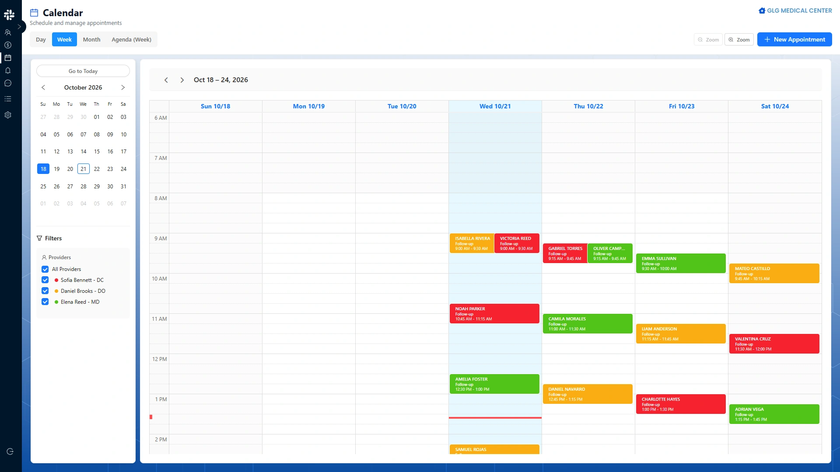Open the Oliver Camp... appointment
Viewport: 840px width, 472px height.
(x=610, y=253)
